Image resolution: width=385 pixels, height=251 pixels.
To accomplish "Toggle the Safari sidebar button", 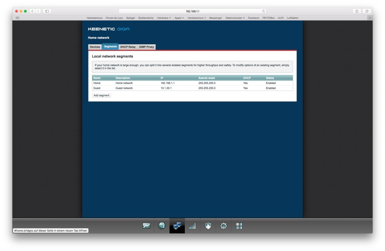I will (47, 11).
